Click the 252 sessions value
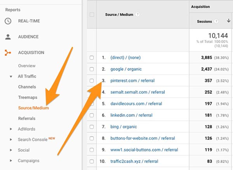This screenshot has height=170, width=233. tap(208, 92)
